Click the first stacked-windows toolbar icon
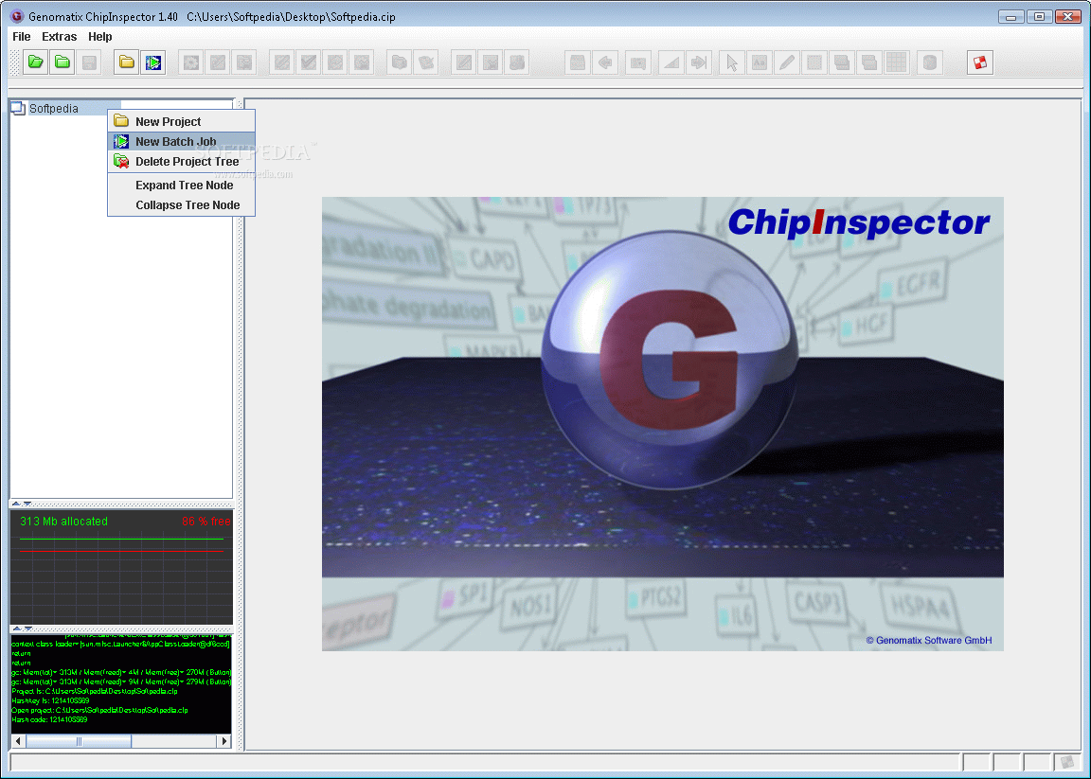Image resolution: width=1091 pixels, height=779 pixels. pyautogui.click(x=841, y=62)
